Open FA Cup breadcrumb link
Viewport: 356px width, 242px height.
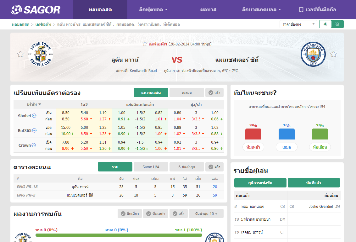pyautogui.click(x=43, y=24)
